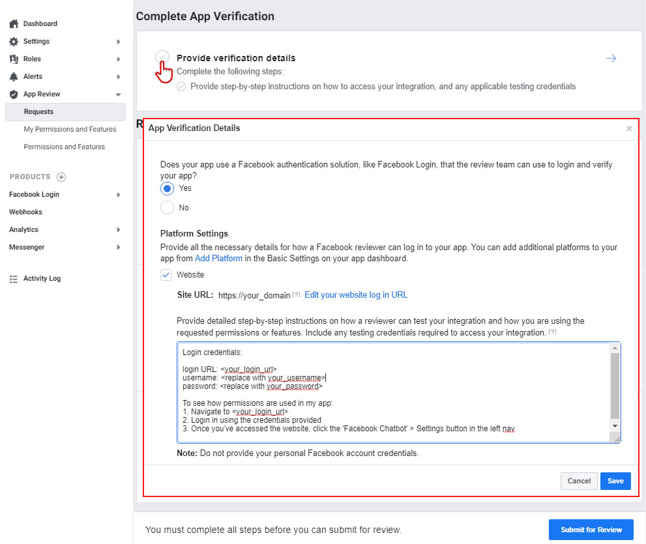Click the Submit for Review button
This screenshot has width=646, height=544.
tap(591, 530)
